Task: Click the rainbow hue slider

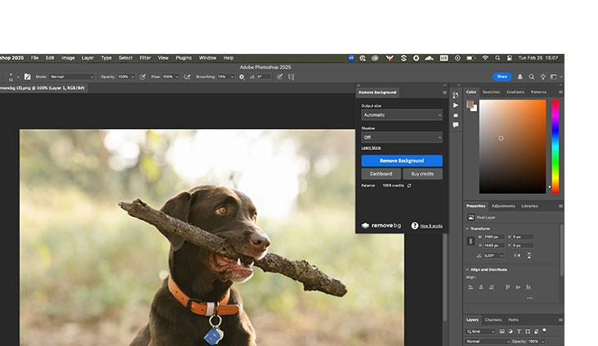Action: point(556,147)
